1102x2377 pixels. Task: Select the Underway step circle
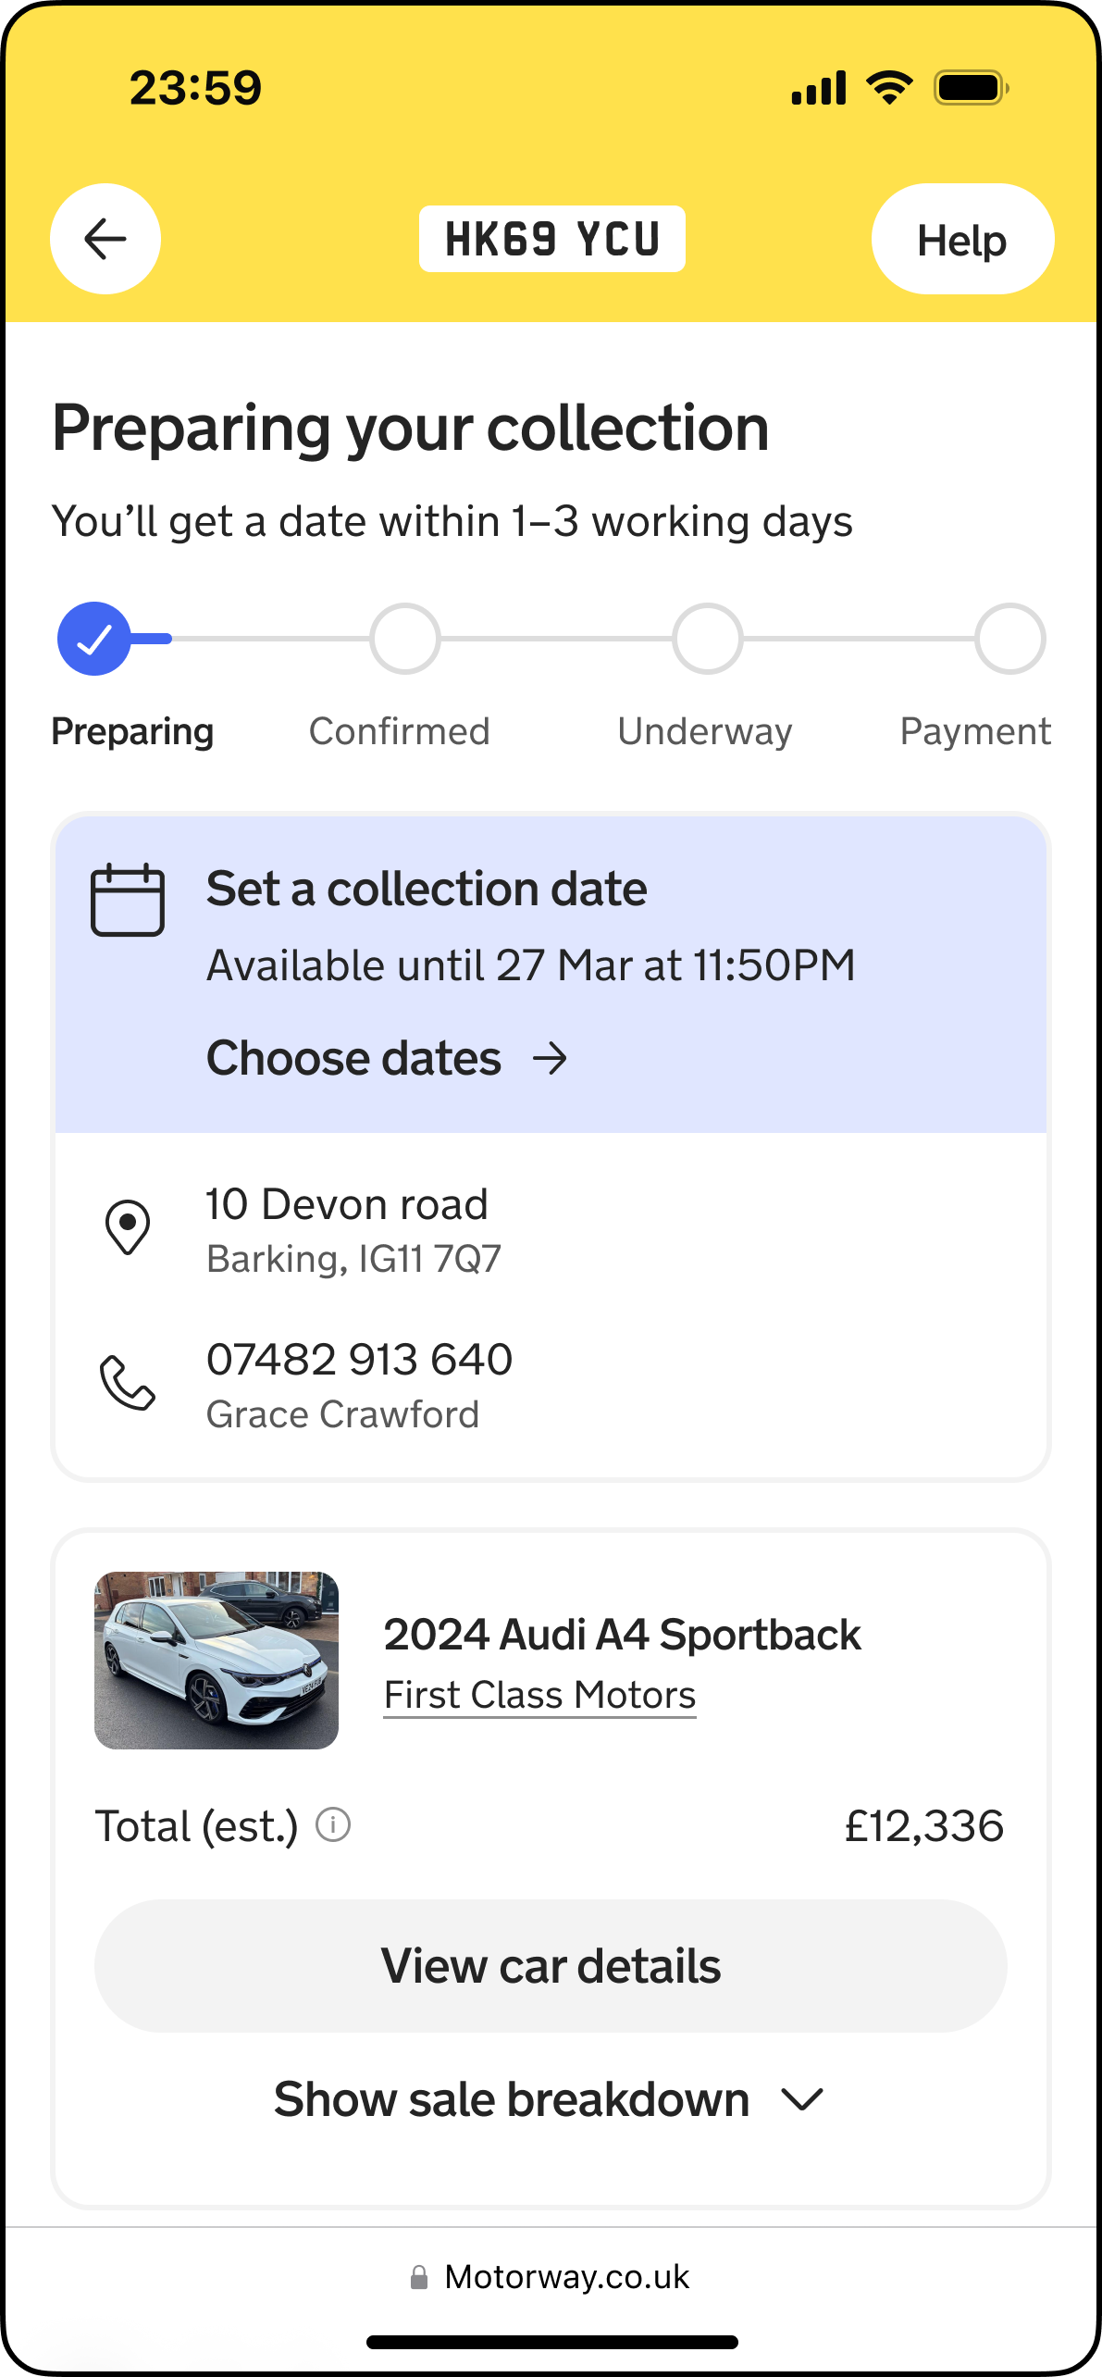[708, 639]
